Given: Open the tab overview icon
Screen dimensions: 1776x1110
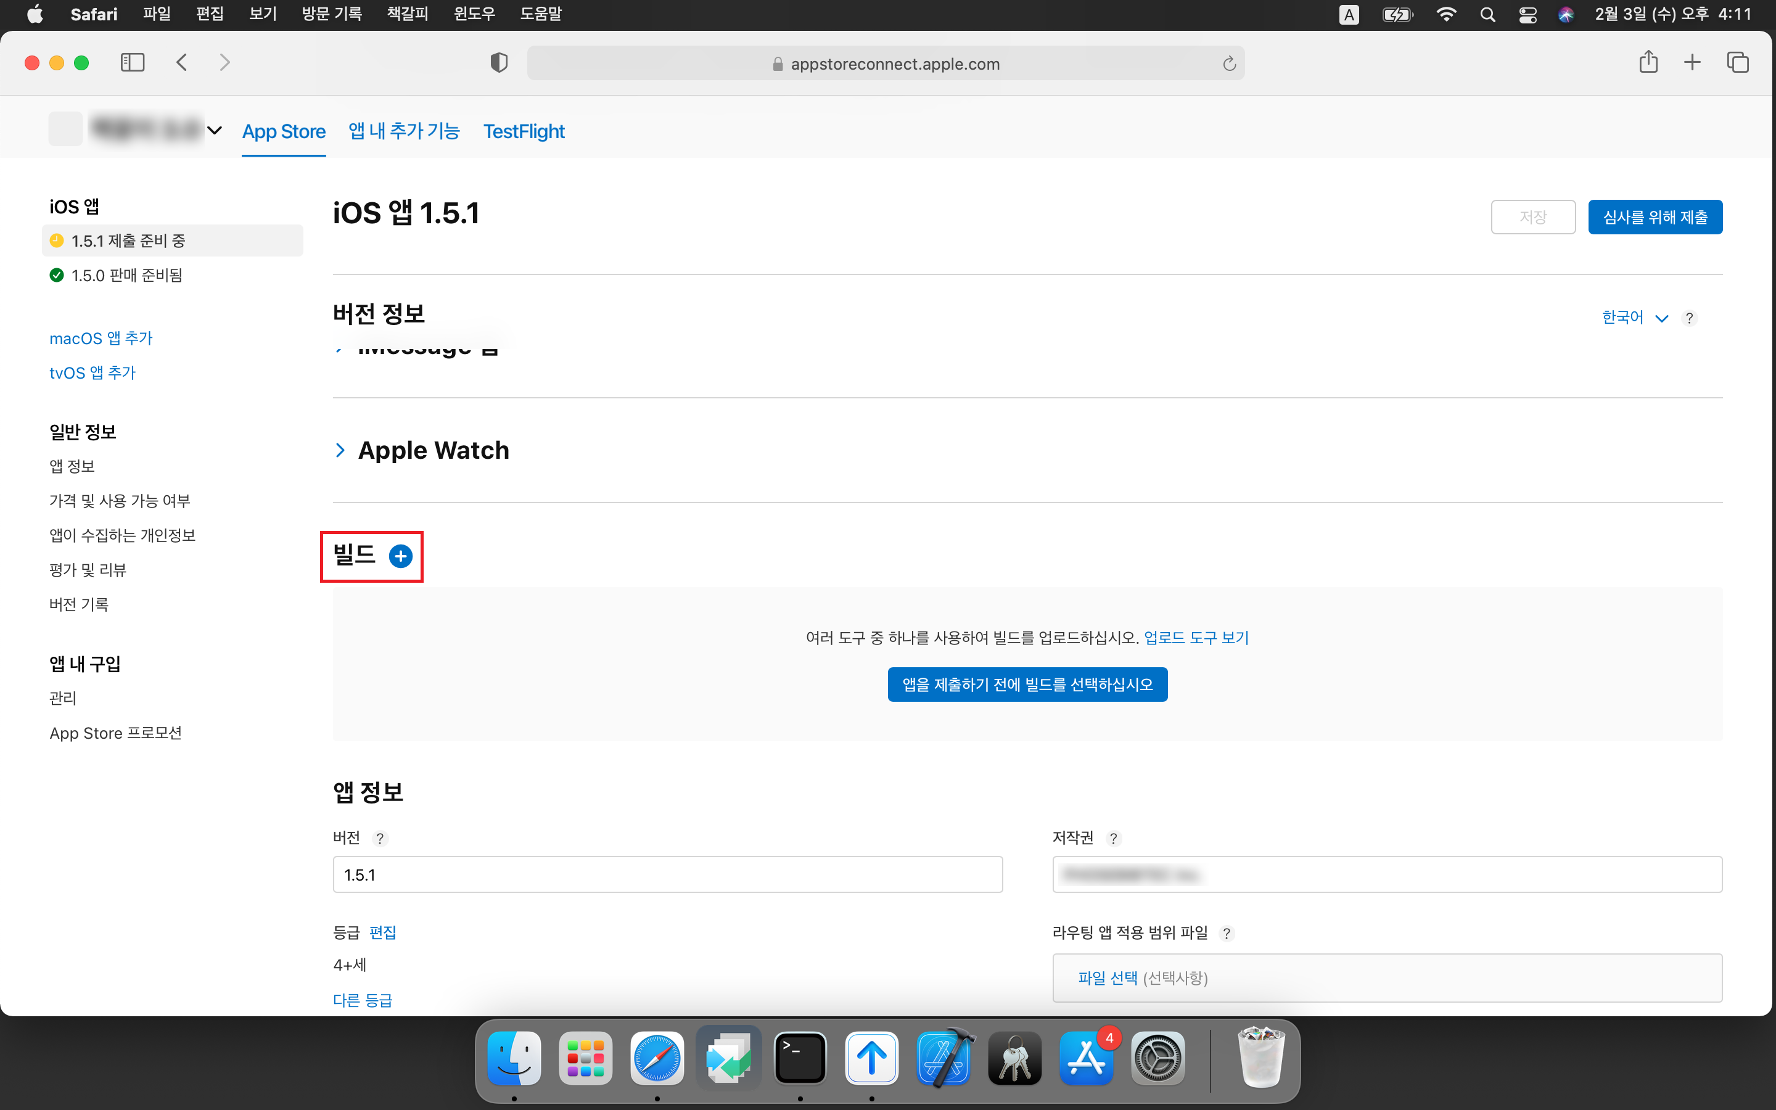Looking at the screenshot, I should (x=1737, y=63).
